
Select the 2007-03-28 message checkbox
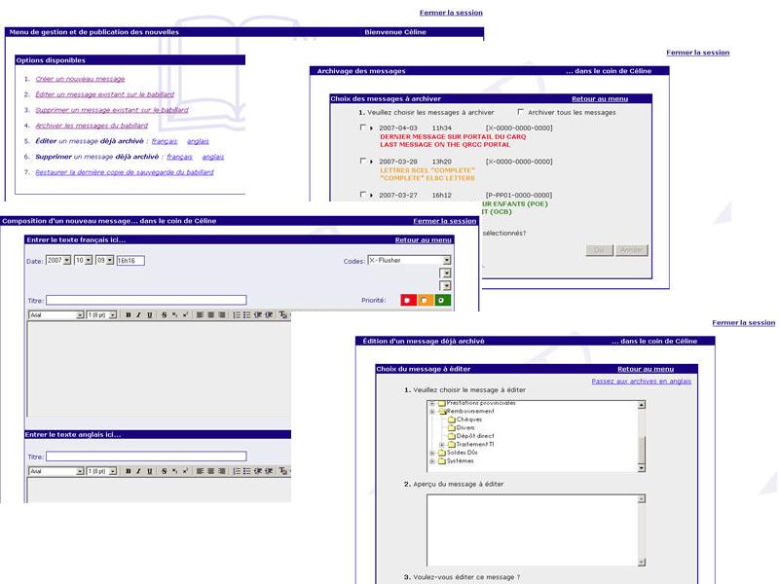click(363, 162)
